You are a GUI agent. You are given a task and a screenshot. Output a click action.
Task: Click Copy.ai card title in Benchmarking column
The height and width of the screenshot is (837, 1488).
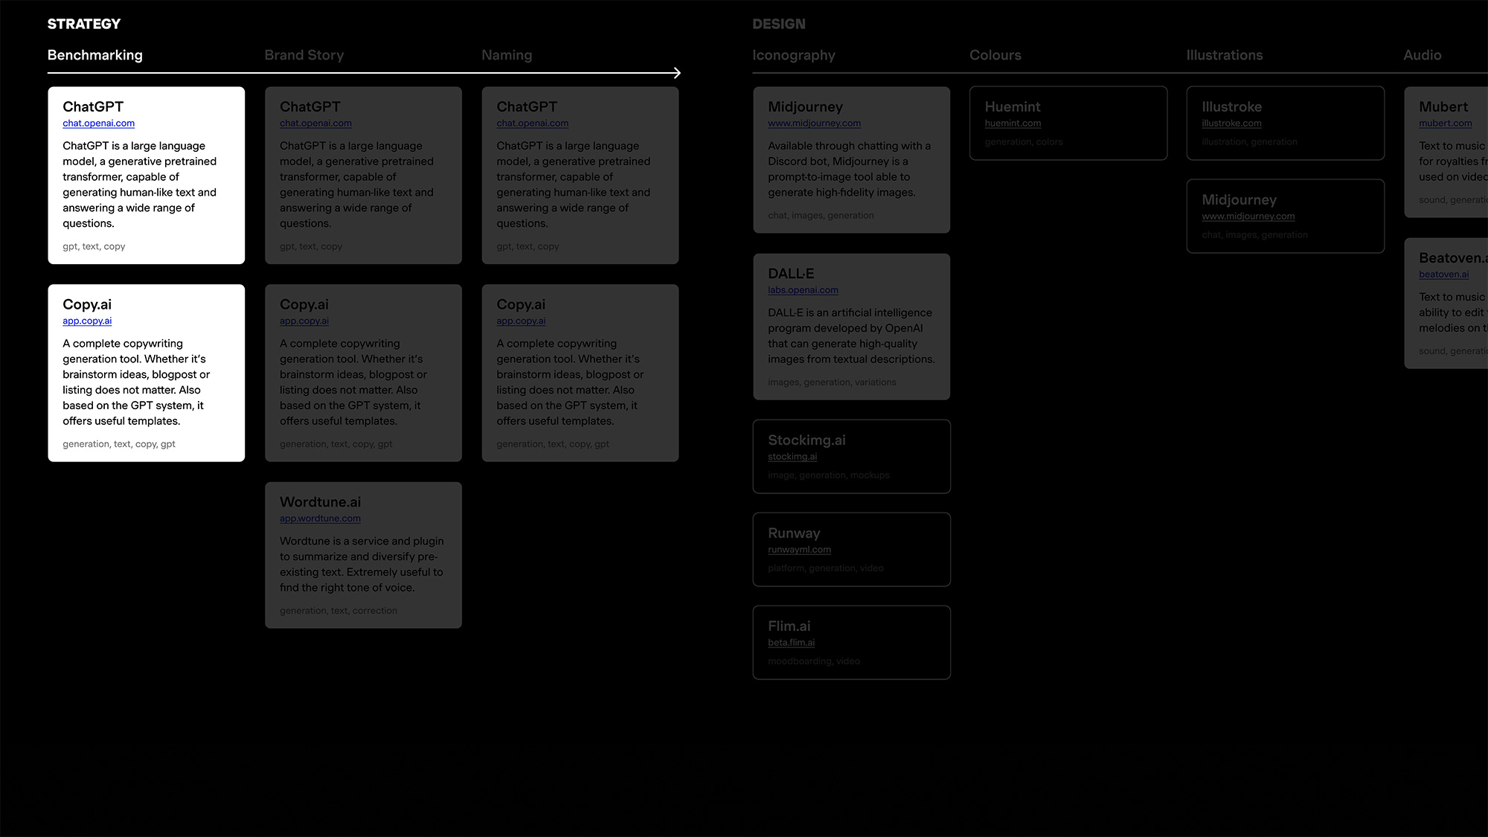87,304
